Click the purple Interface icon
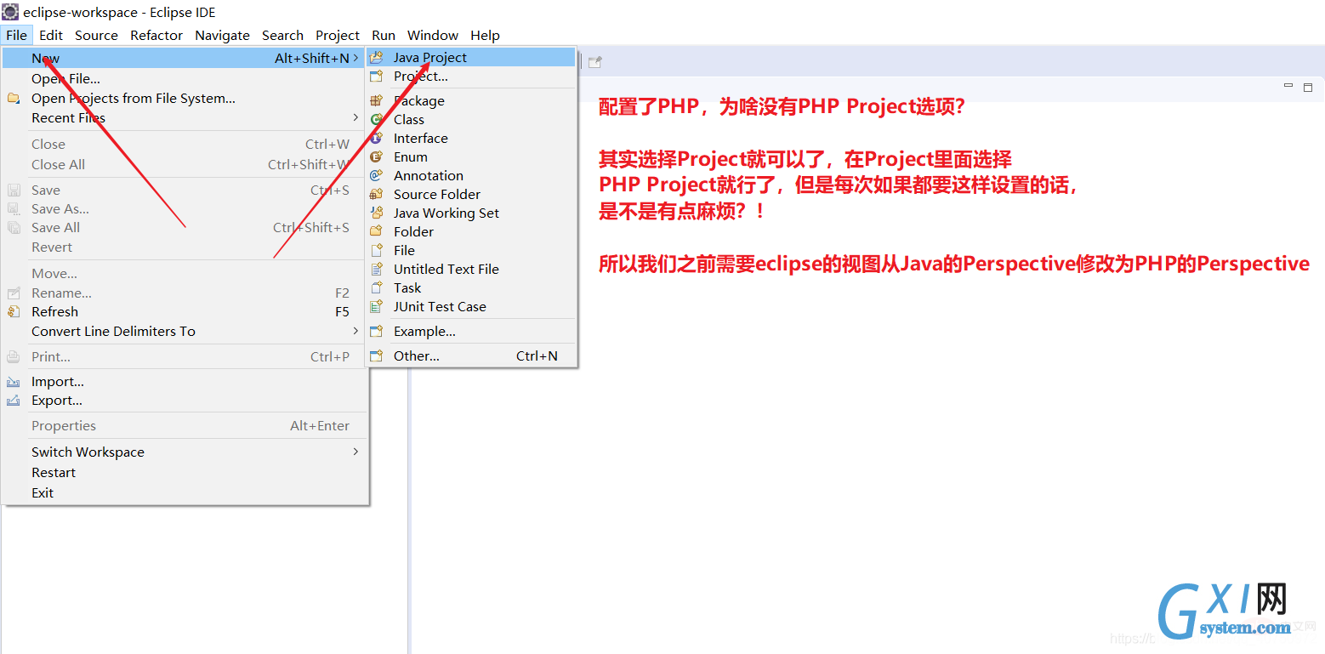This screenshot has height=654, width=1325. click(x=376, y=138)
